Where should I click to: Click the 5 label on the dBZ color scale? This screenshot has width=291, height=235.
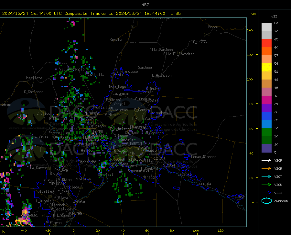pos(275,152)
